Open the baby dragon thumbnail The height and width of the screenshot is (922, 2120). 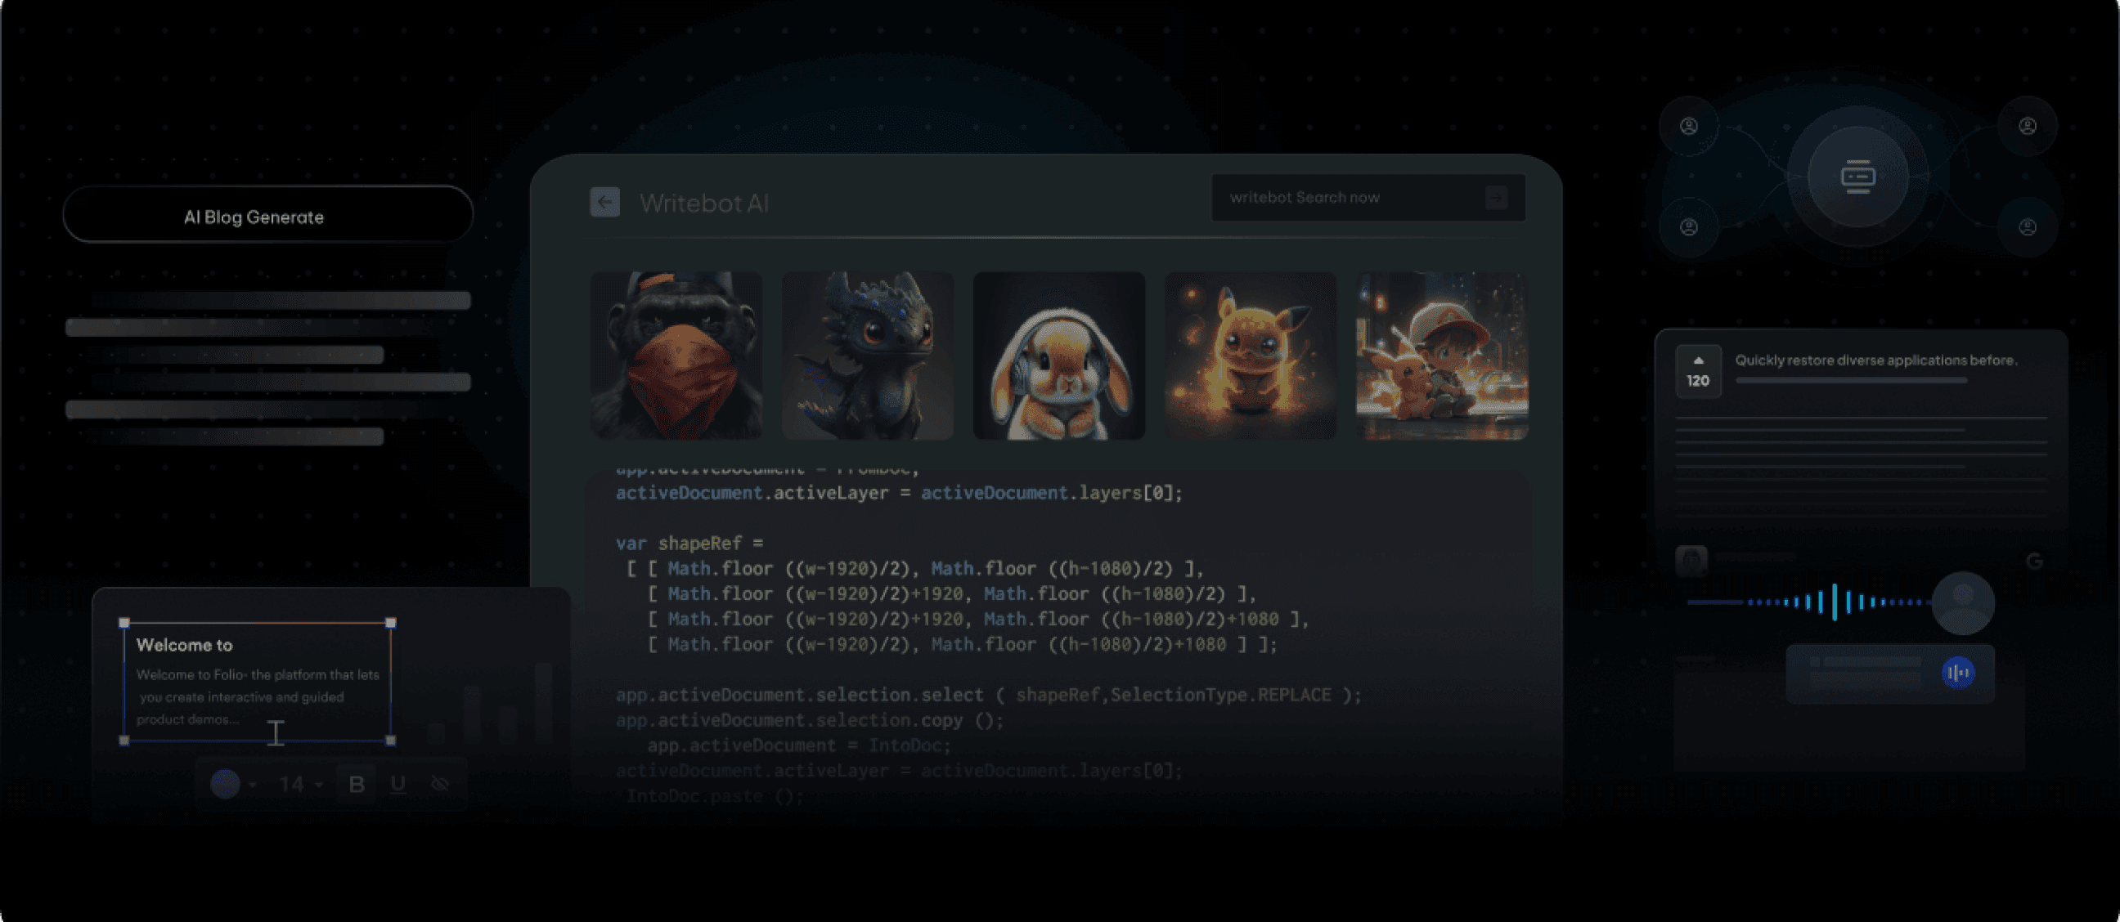pyautogui.click(x=868, y=356)
